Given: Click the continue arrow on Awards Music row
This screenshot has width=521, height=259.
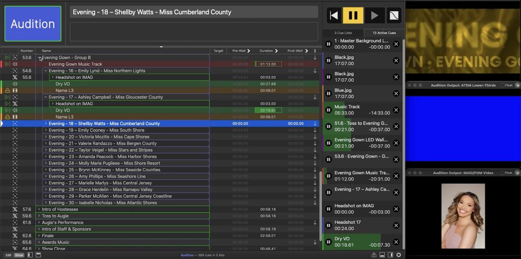Looking at the screenshot, I should tap(315, 242).
